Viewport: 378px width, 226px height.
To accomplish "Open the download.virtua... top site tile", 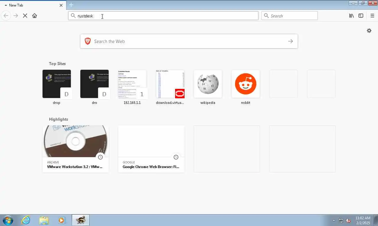I will [170, 84].
